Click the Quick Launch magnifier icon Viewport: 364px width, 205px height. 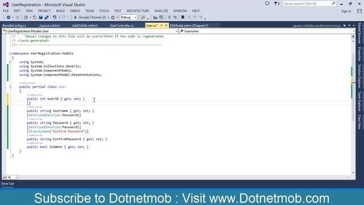333,3
